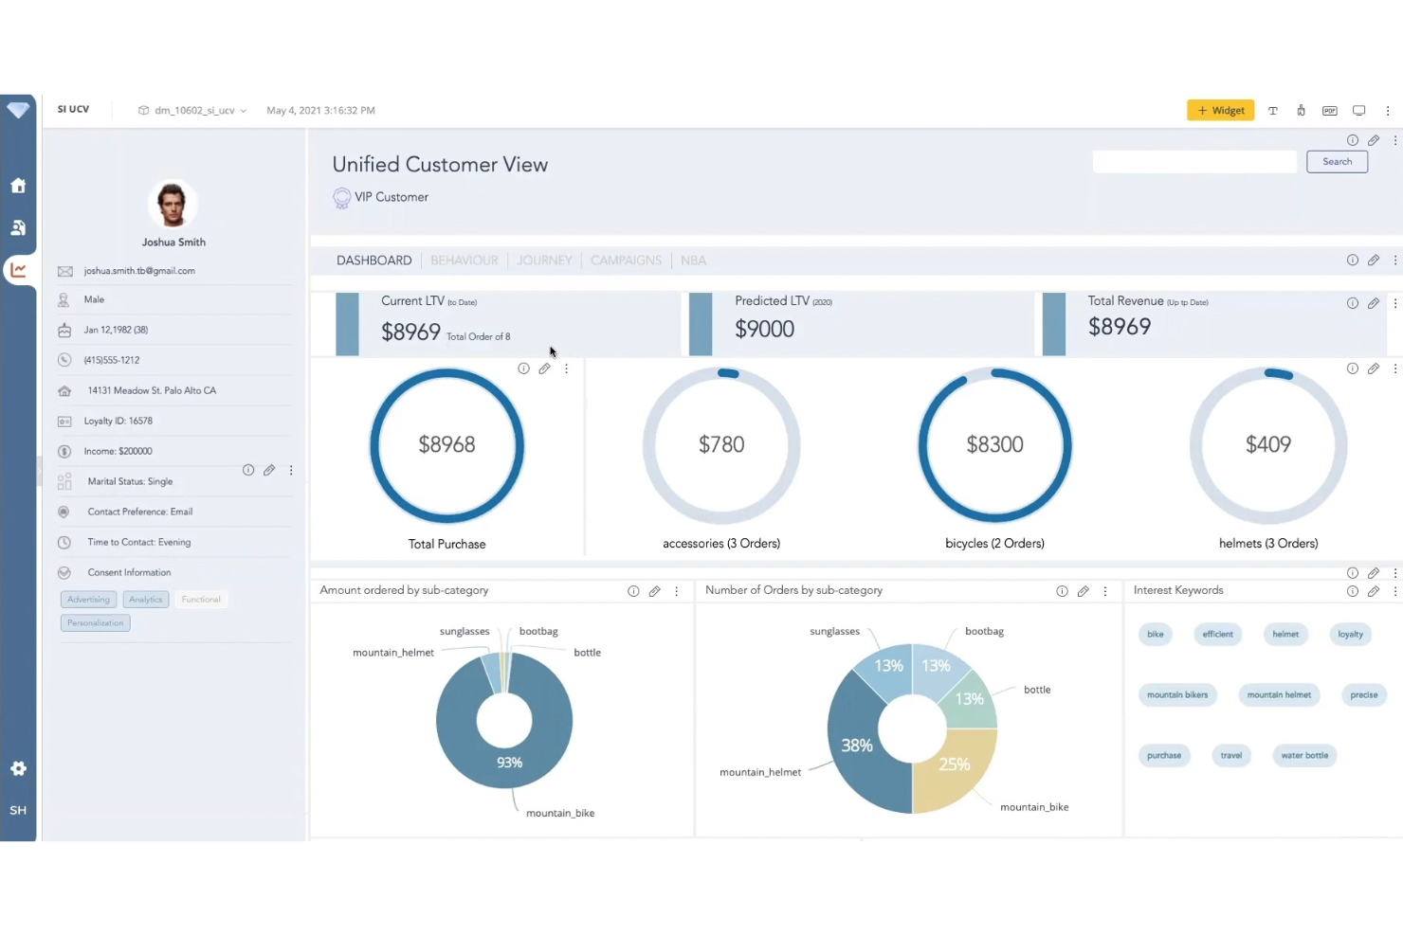Screen dimensions: 1403x935
Task: Click the Home icon in the sidebar
Action: click(x=18, y=186)
